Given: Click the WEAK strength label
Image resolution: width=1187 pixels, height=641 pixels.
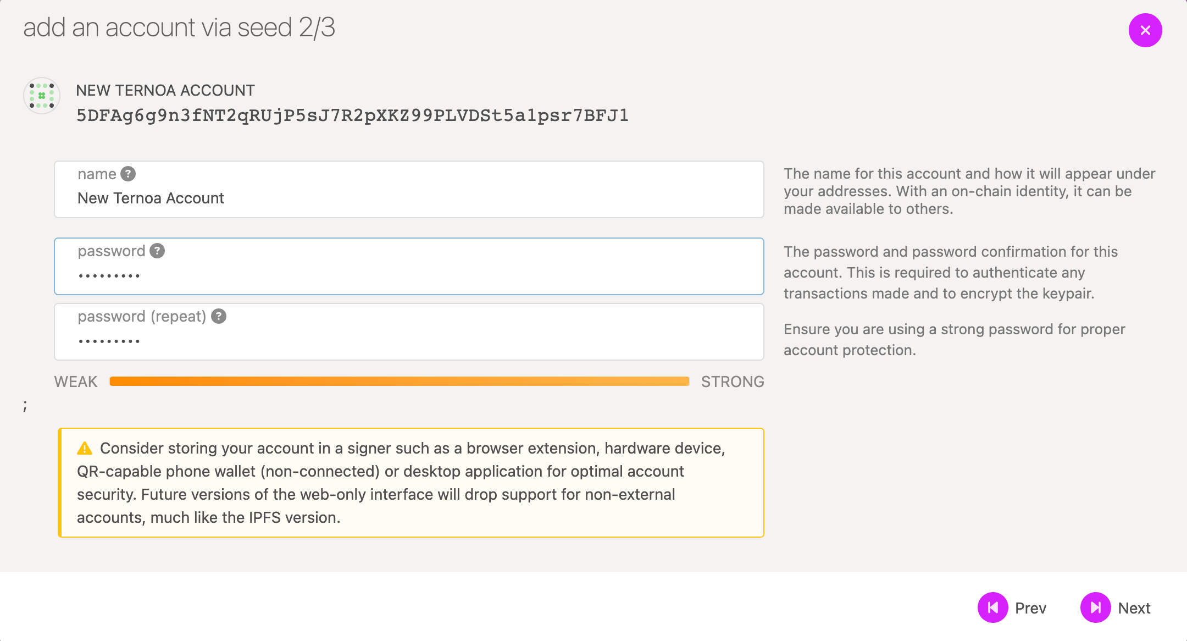Looking at the screenshot, I should click(x=76, y=382).
